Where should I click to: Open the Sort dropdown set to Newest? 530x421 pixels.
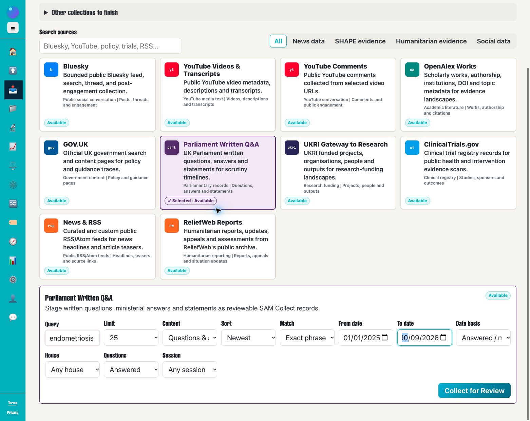click(248, 338)
